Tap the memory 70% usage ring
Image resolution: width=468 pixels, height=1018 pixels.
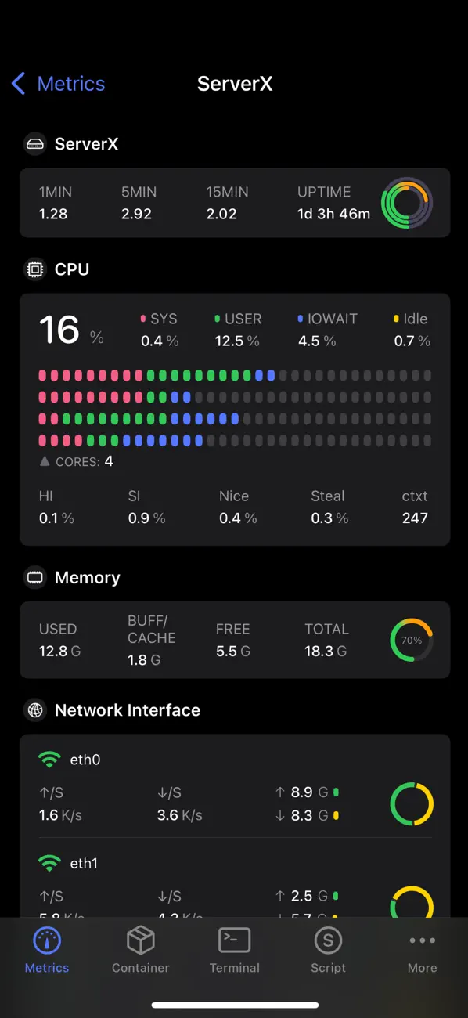point(410,640)
